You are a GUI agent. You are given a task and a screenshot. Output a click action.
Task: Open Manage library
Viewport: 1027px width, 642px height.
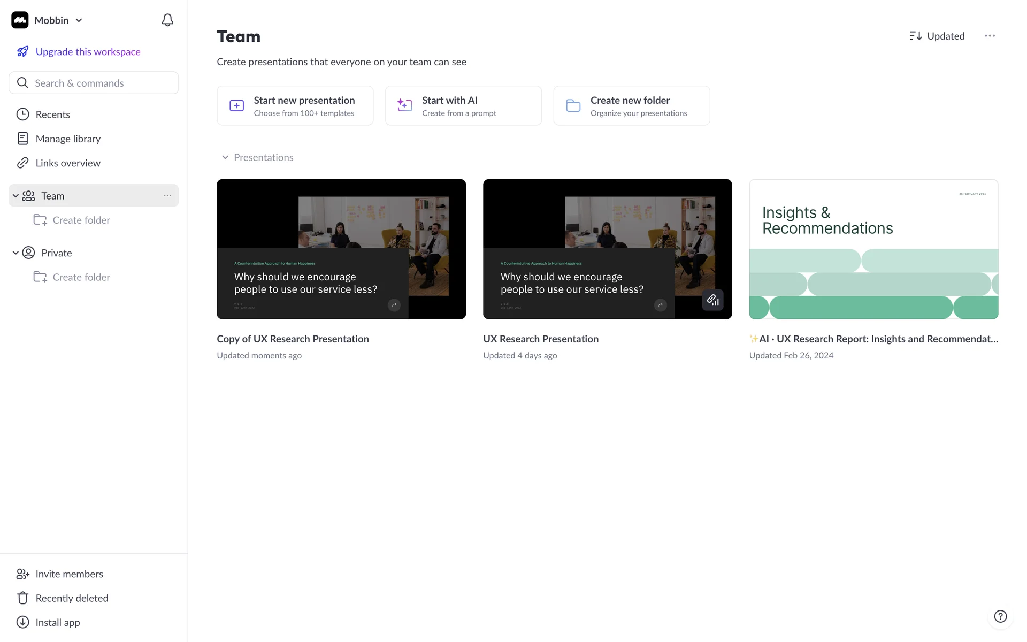[x=67, y=139]
